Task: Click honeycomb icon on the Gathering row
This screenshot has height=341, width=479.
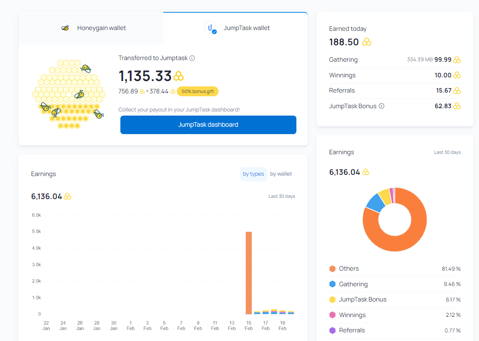Action: pos(457,60)
